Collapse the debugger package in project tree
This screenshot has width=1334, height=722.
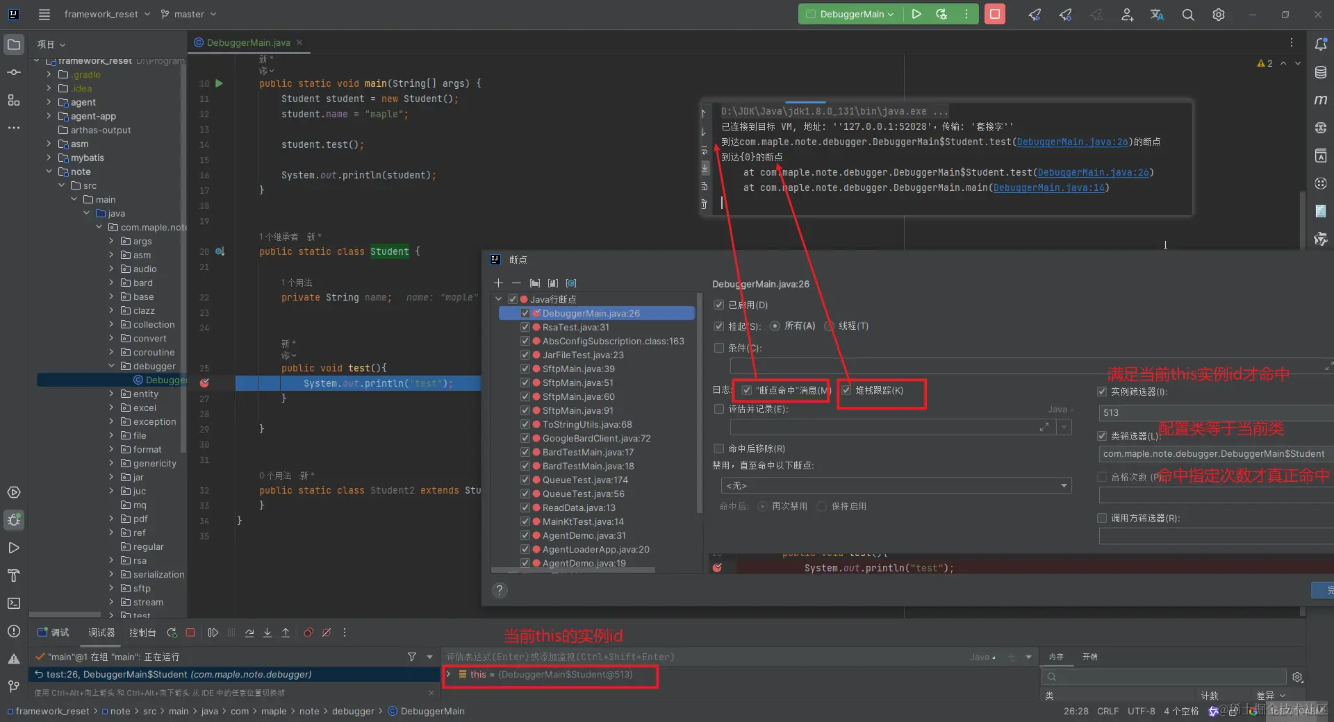[x=111, y=366]
